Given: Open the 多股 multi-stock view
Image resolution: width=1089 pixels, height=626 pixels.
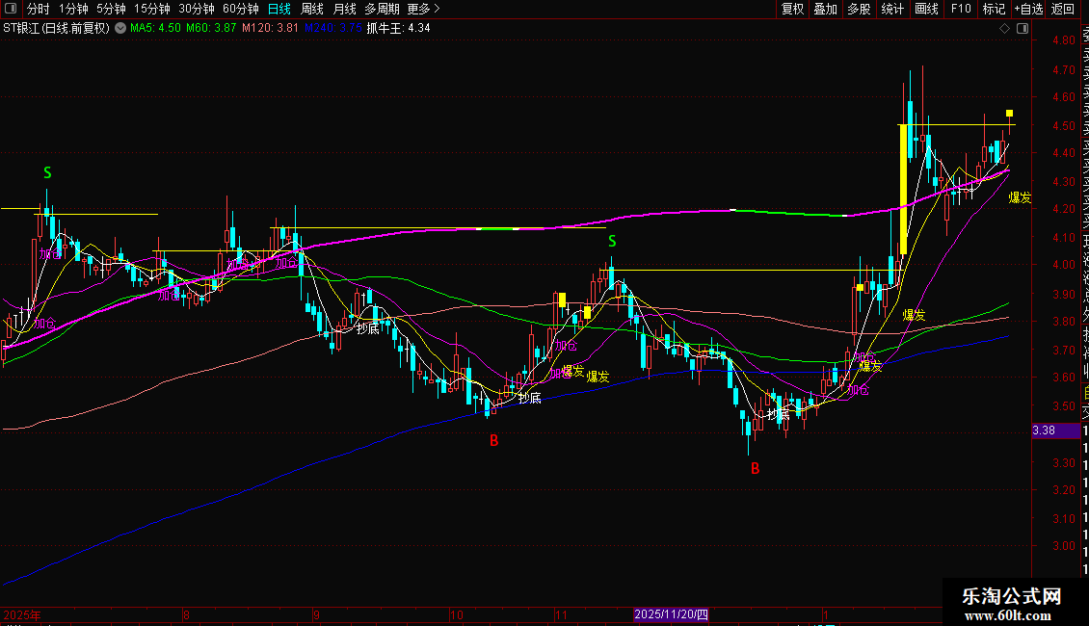Looking at the screenshot, I should click(859, 9).
